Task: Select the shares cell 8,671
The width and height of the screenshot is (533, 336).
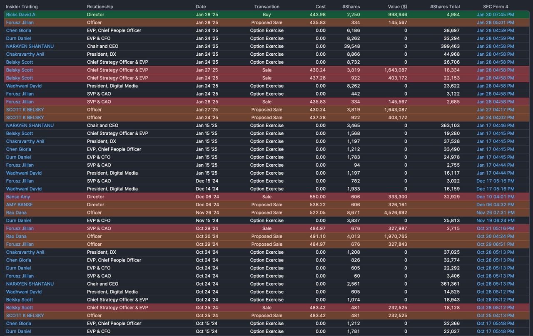Action: (353, 212)
